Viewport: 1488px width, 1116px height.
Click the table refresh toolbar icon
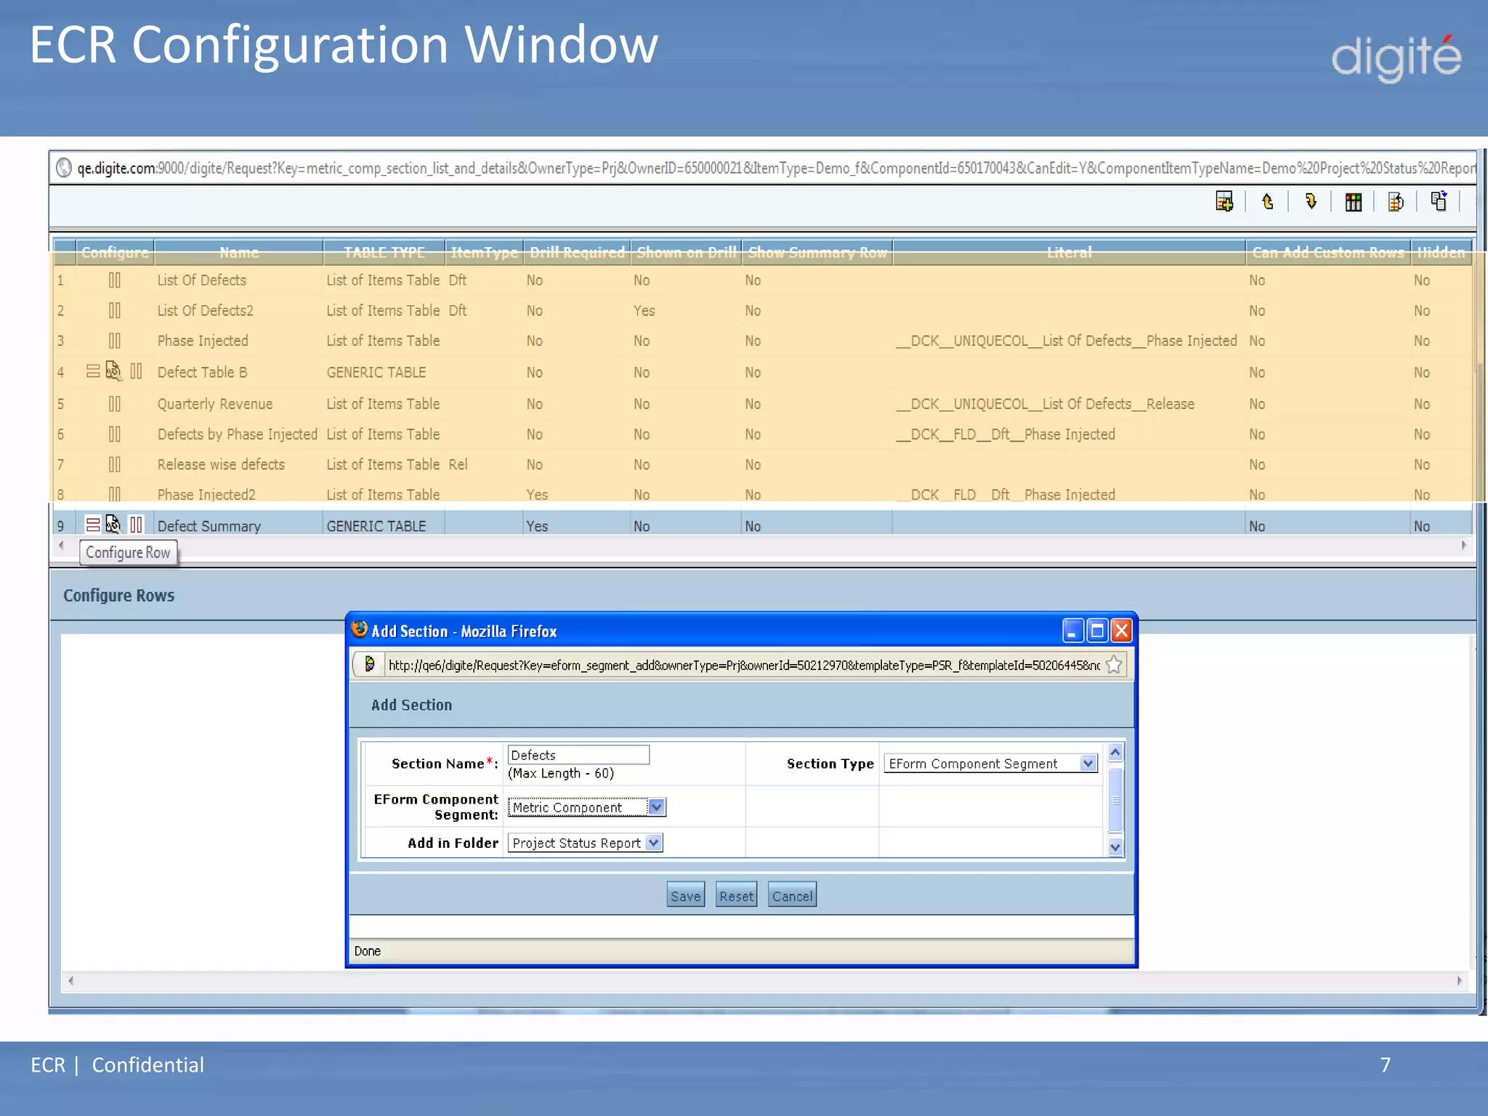pyautogui.click(x=1396, y=201)
